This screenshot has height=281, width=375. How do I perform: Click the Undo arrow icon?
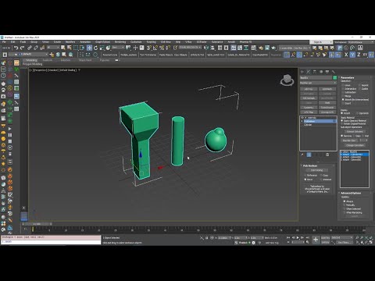click(x=16, y=48)
